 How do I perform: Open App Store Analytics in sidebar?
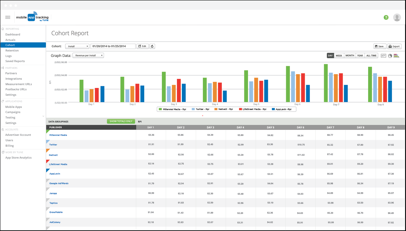click(18, 158)
